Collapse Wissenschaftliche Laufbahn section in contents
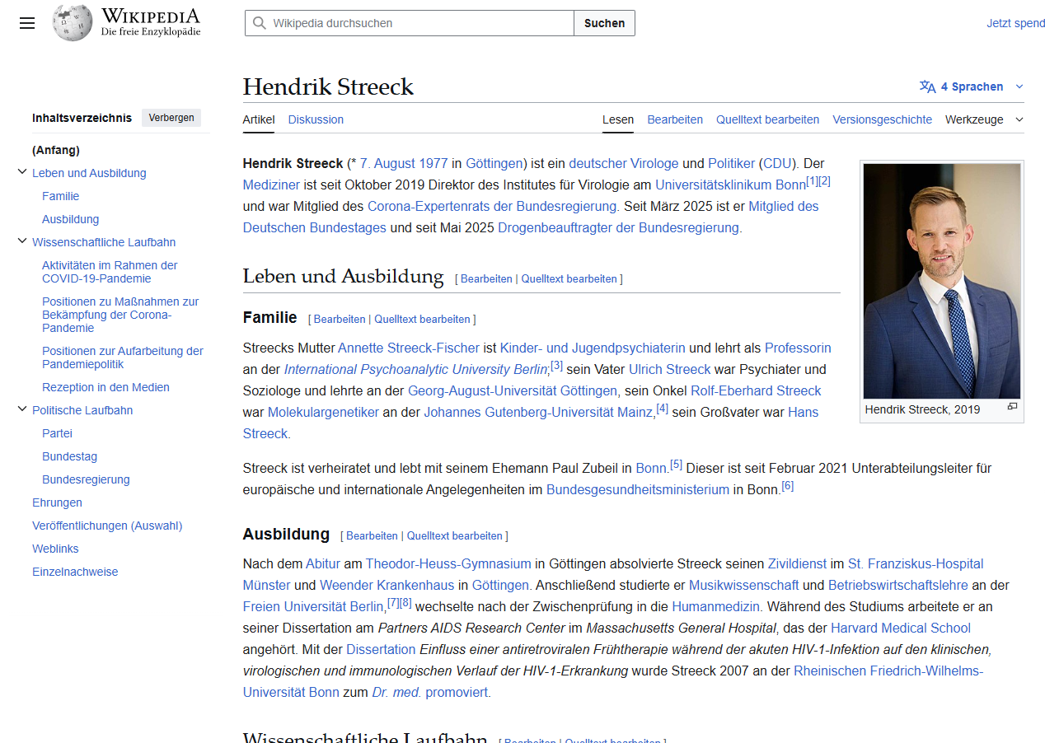Viewport: 1045px width, 743px height. coord(22,241)
